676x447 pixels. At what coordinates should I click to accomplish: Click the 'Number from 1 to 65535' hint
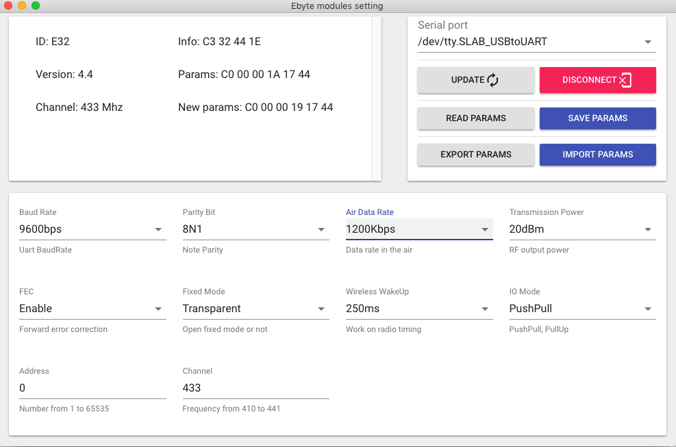pos(64,409)
